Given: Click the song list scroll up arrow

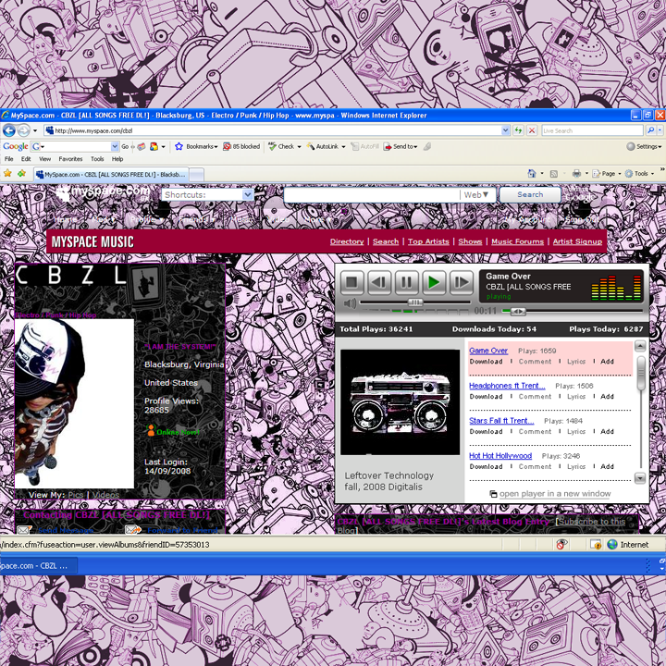Looking at the screenshot, I should (640, 346).
